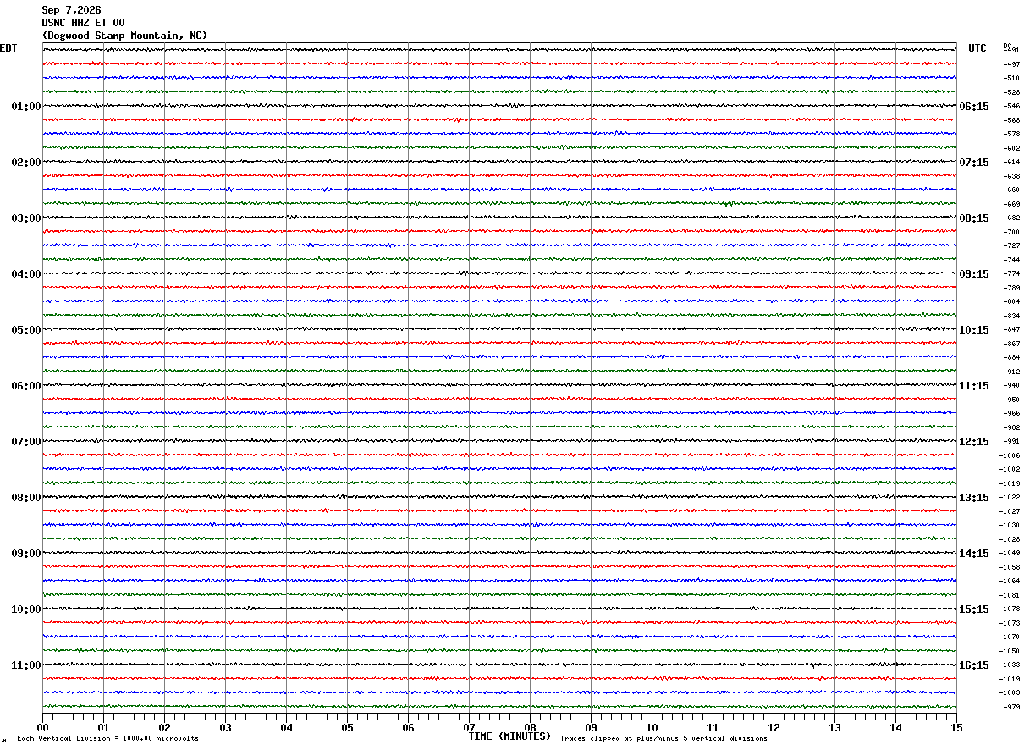Click the 08:00 EDT row label
The width and height of the screenshot is (1024, 750).
click(x=26, y=498)
